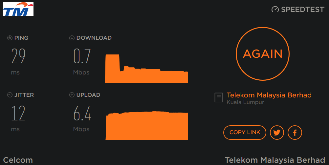This screenshot has height=165, width=329.
Task: Click the download arrow icon
Action: pyautogui.click(x=72, y=38)
